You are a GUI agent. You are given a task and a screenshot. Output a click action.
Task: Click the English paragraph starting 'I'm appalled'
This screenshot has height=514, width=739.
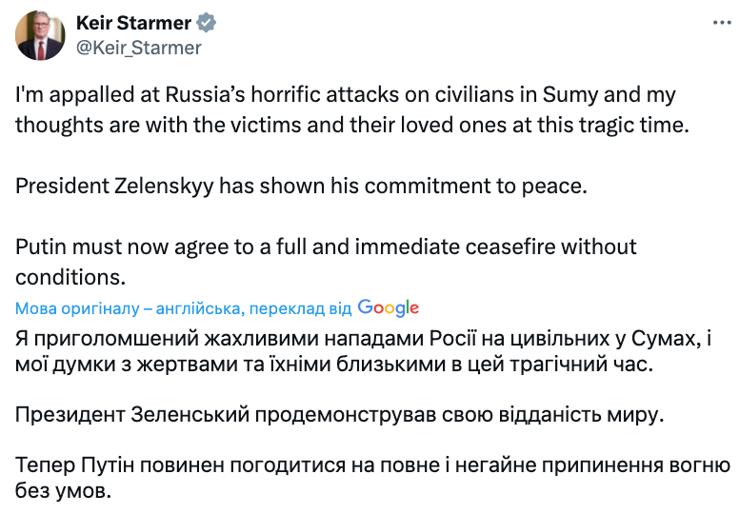coord(343,109)
